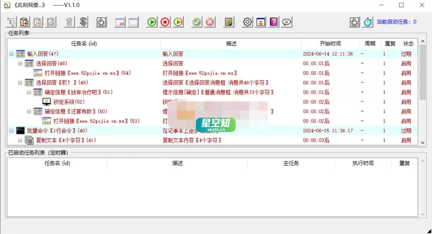Click the speech bubble feedback icon
The image size is (432, 234).
coord(286,22)
